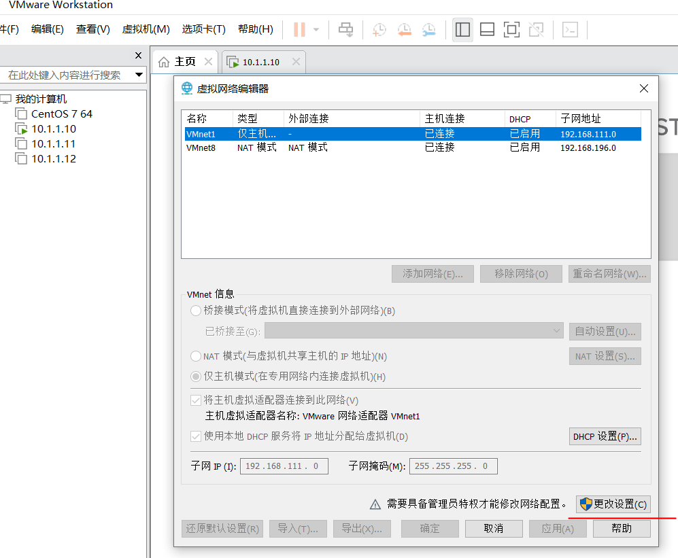Open the 虚拟机(M) menu
678x558 pixels.
click(x=146, y=29)
